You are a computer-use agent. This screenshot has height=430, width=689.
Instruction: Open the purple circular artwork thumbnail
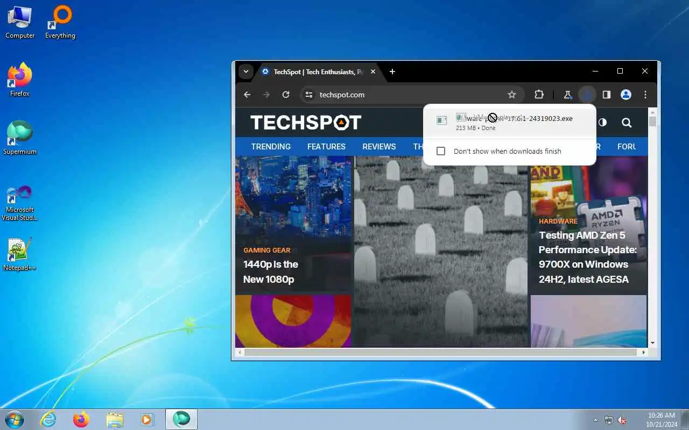point(293,321)
